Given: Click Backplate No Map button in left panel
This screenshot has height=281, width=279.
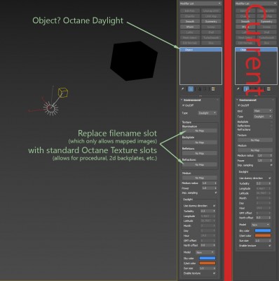Looking at the screenshot, I should click(200, 143).
